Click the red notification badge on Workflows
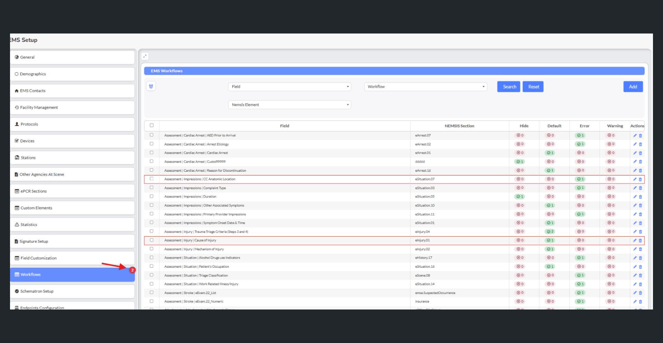 pos(132,270)
